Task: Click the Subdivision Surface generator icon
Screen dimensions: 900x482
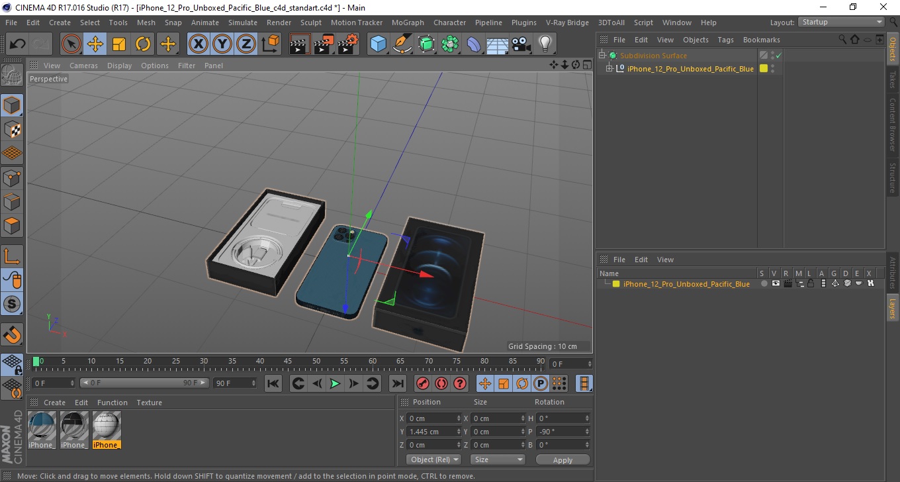Action: (x=426, y=44)
